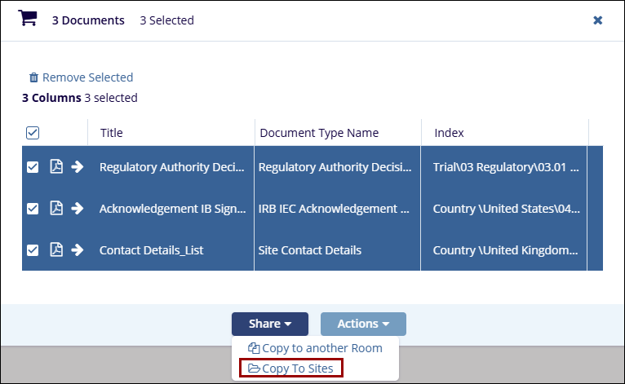
Task: Click the Remove Selected link
Action: pyautogui.click(x=87, y=77)
